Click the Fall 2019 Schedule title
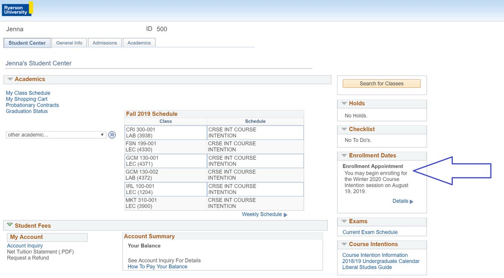This screenshot has width=504, height=278. pyautogui.click(x=152, y=114)
